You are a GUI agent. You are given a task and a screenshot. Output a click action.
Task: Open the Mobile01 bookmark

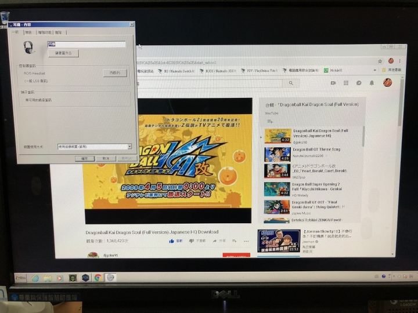pyautogui.click(x=333, y=71)
